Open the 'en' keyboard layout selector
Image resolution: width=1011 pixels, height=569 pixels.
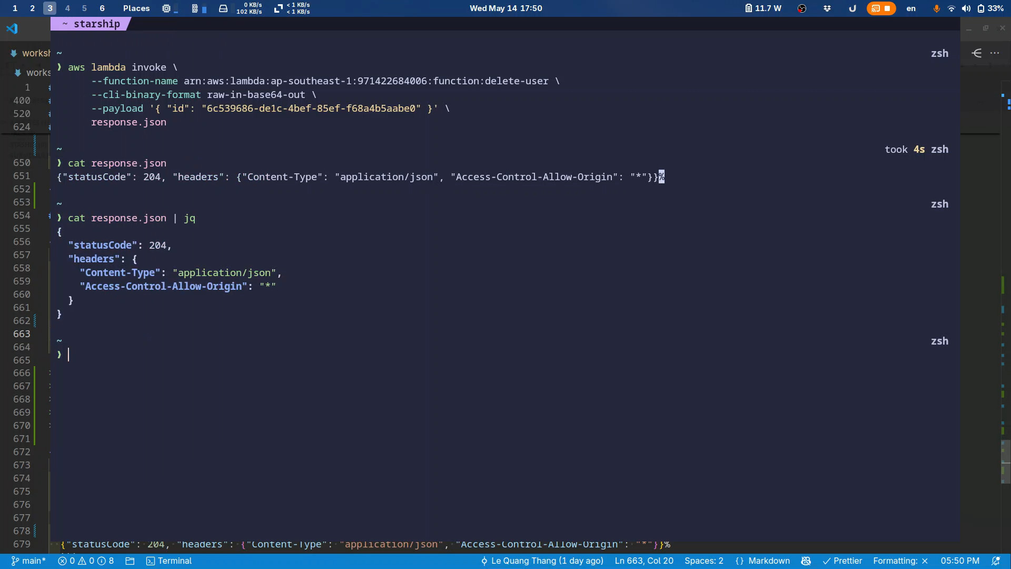coord(911,8)
